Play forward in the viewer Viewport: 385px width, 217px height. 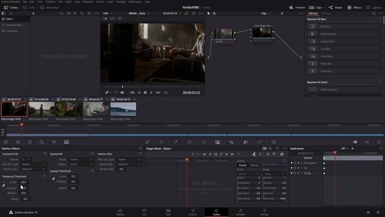click(152, 92)
